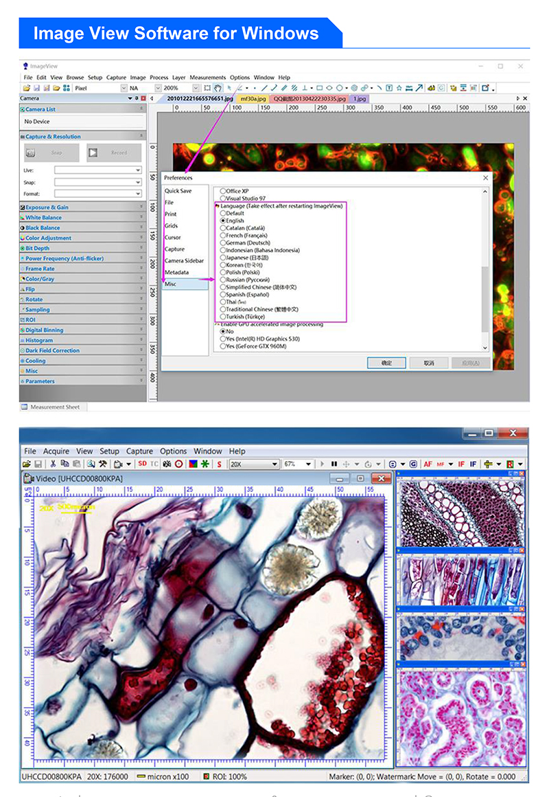The width and height of the screenshot is (549, 797).
Task: Click the scissors cut icon in lower toolbar
Action: click(53, 464)
